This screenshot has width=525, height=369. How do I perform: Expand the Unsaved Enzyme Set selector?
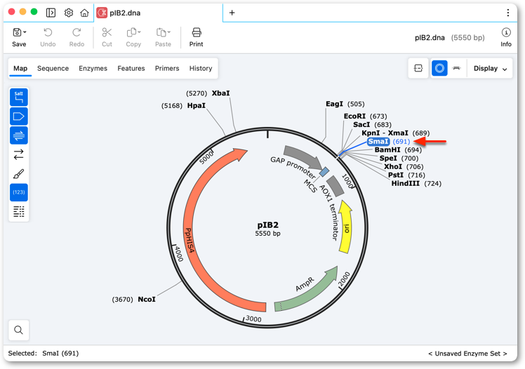point(467,354)
